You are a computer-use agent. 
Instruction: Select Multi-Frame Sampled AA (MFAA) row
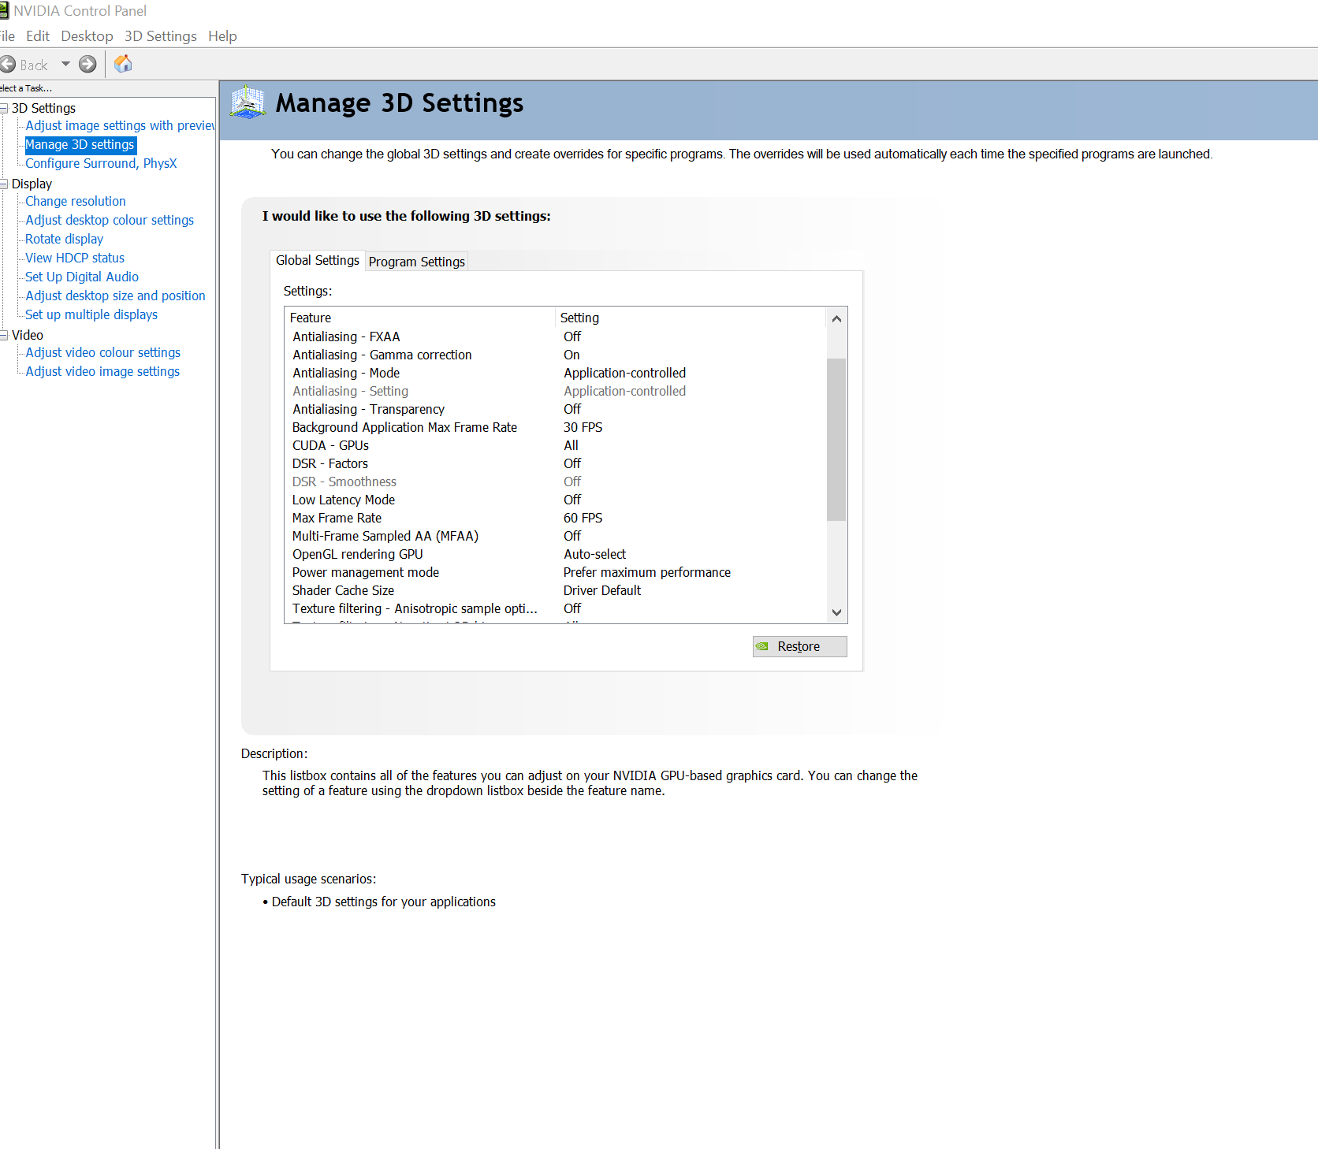(x=557, y=536)
